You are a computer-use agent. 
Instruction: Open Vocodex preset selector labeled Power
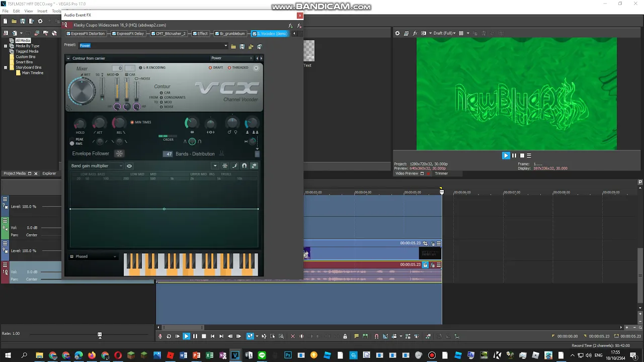click(231, 58)
